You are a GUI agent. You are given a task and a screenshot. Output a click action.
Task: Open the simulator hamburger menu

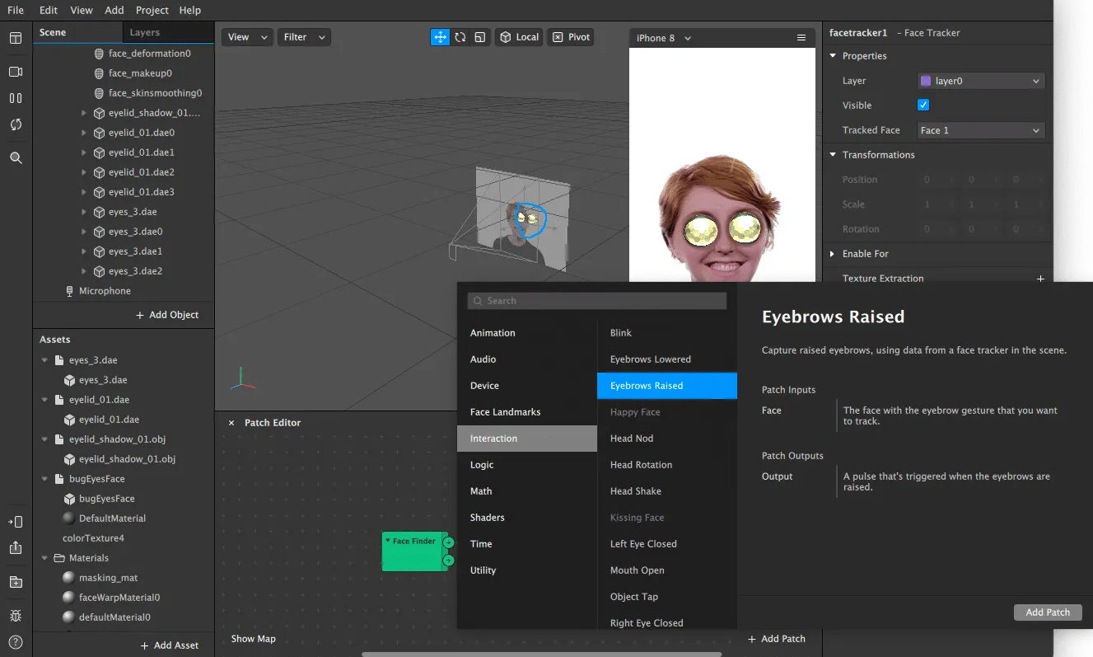801,38
